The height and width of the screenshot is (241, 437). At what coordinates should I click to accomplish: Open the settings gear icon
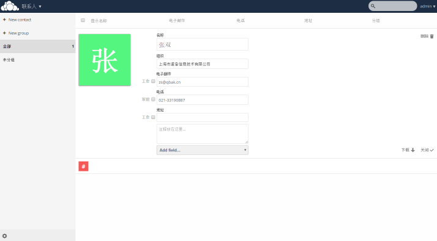pos(4,236)
